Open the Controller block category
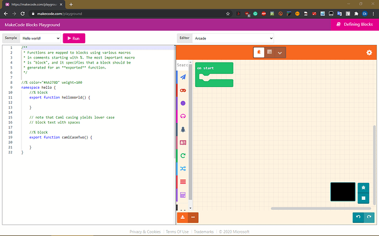Viewport: 379px width, 236px height. point(183,90)
